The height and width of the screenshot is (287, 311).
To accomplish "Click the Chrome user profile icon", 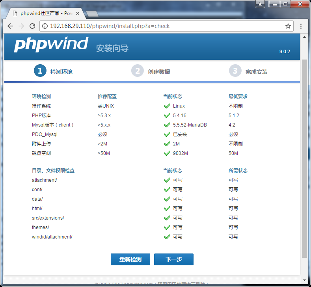I will point(260,4).
